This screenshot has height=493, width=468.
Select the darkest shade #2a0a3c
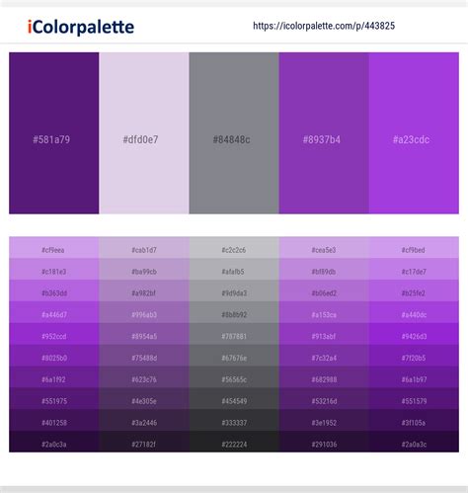point(414,442)
